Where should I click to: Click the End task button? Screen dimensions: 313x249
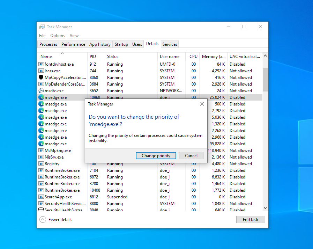pos(251,219)
